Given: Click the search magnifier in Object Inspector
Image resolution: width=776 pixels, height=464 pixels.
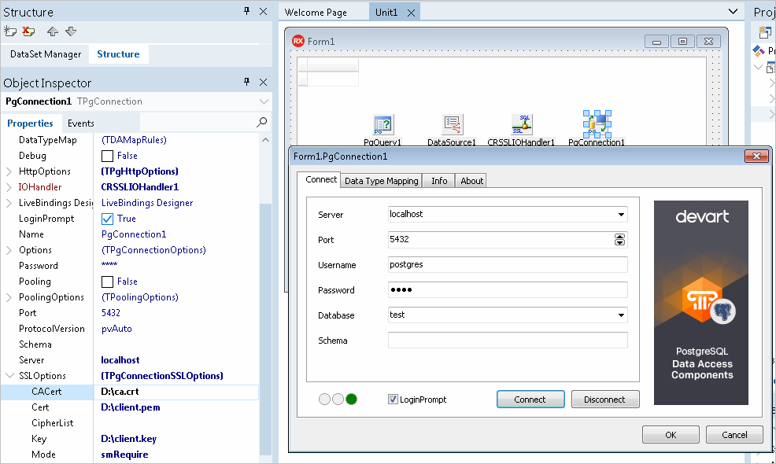Looking at the screenshot, I should 262,122.
